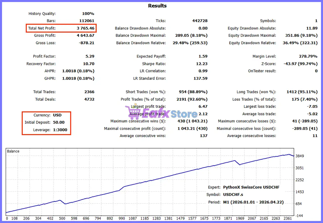The image size is (323, 223).
Task: Click the Initial Deposit value 50.00
Action: coord(59,122)
